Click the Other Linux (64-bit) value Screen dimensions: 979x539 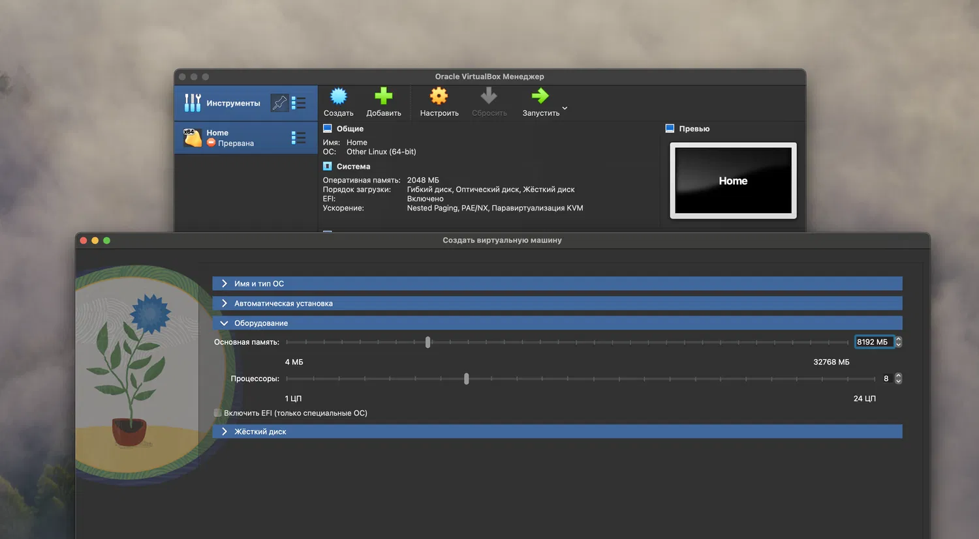click(x=381, y=152)
